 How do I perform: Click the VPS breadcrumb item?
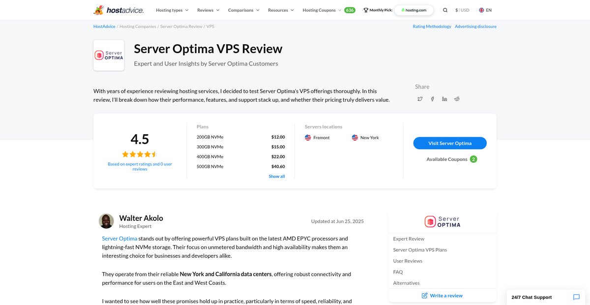210,27
